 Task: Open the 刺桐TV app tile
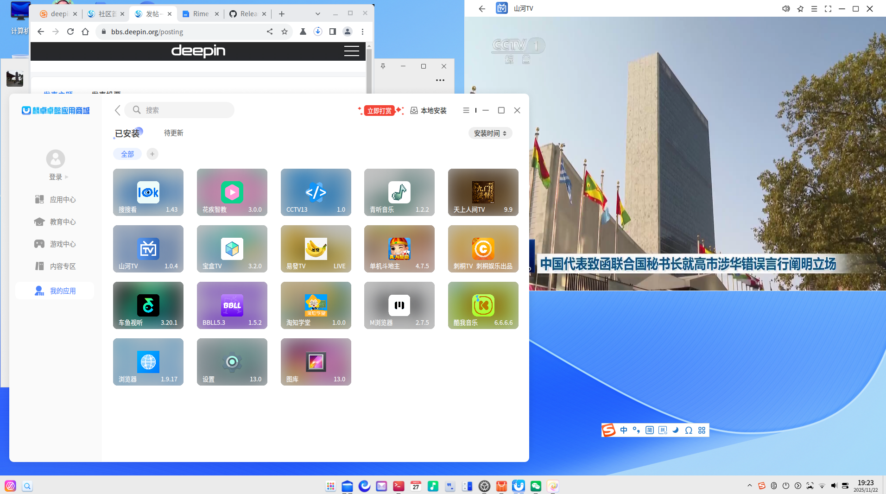483,249
